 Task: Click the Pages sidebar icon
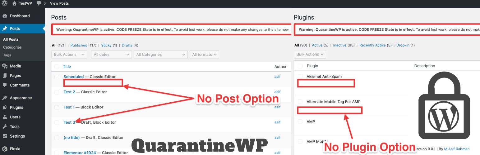point(5,76)
